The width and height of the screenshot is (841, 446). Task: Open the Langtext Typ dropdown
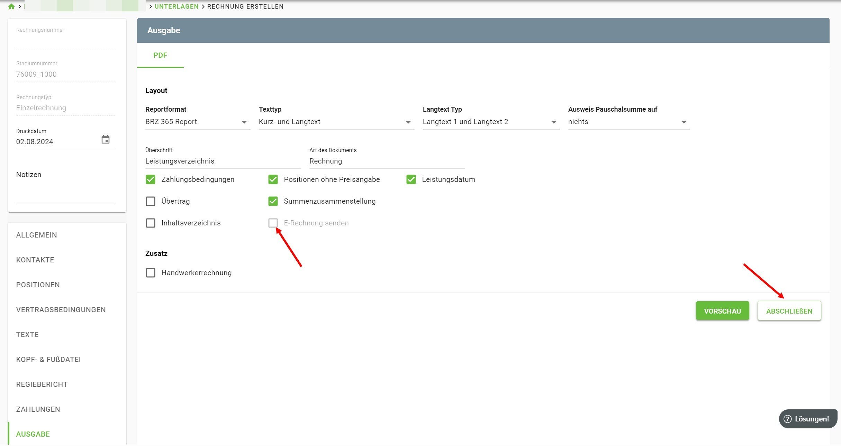490,122
